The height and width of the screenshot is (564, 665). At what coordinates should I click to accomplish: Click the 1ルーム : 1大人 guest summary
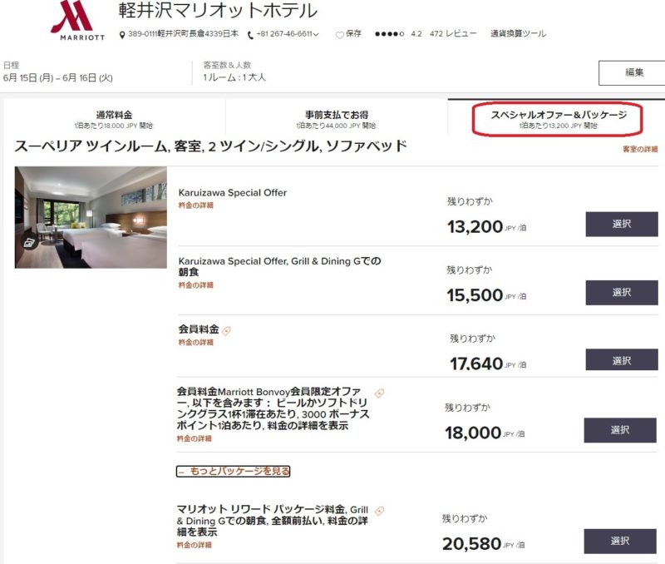[x=234, y=77]
